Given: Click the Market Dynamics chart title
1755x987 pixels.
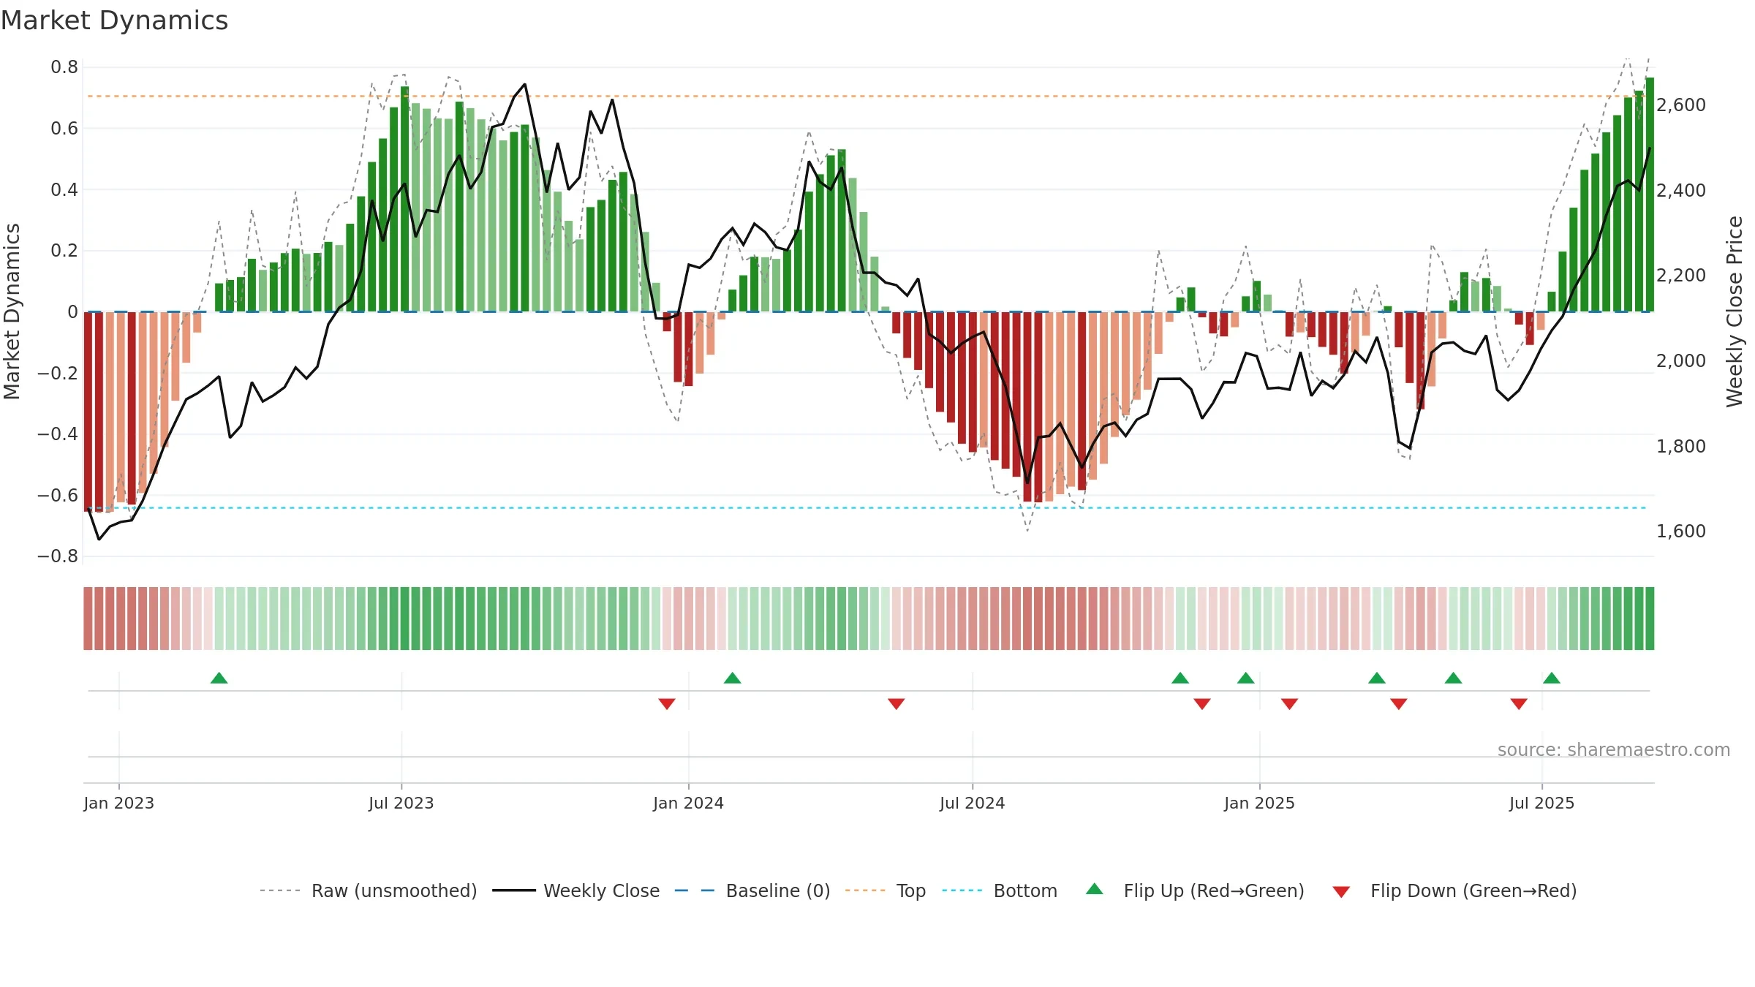Looking at the screenshot, I should tap(115, 20).
